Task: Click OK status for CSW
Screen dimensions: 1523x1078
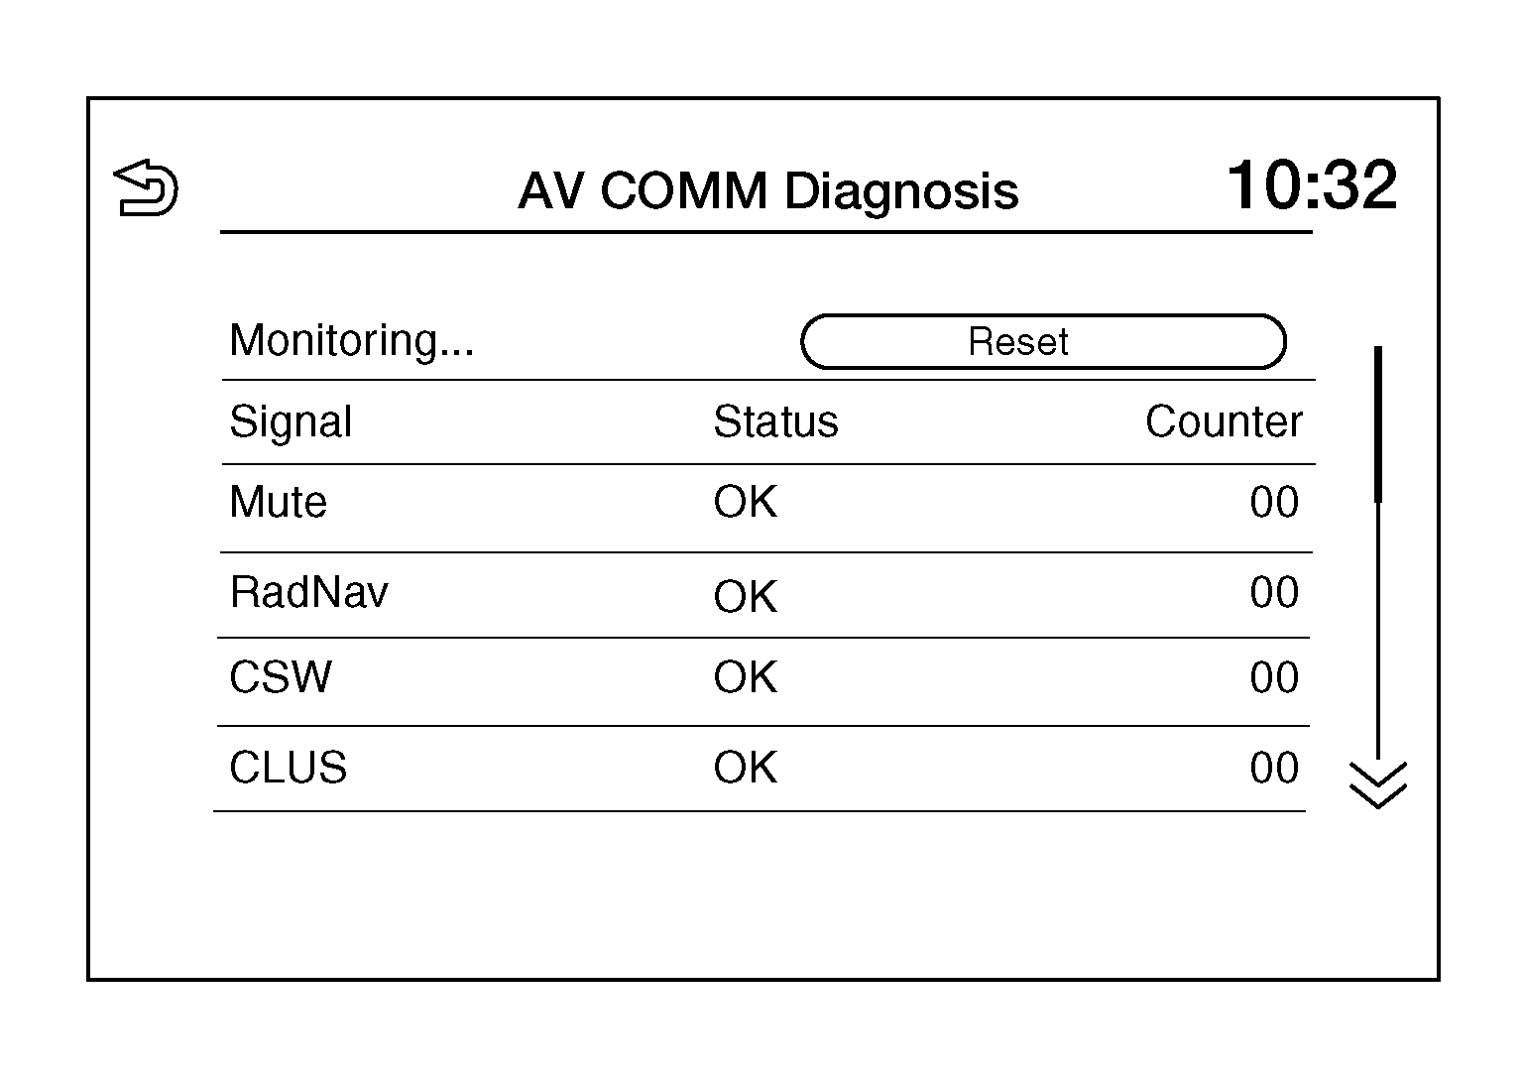Action: pos(745,678)
